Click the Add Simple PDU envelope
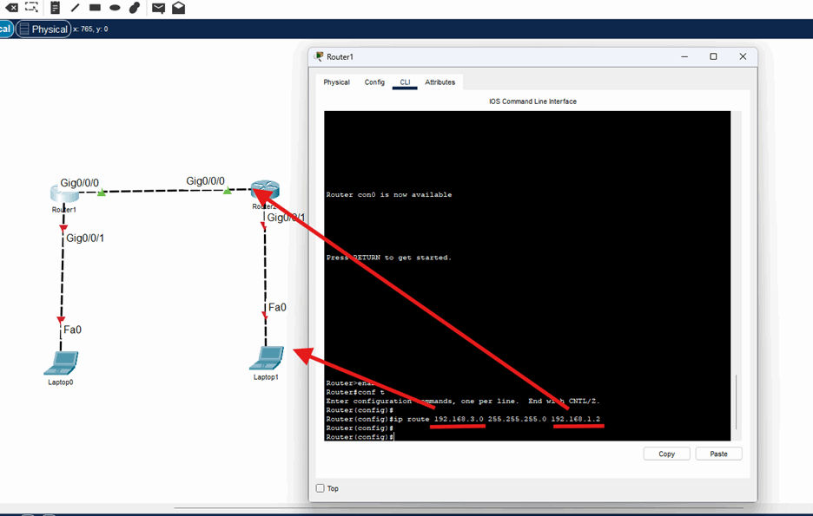The height and width of the screenshot is (516, 813). [x=158, y=8]
